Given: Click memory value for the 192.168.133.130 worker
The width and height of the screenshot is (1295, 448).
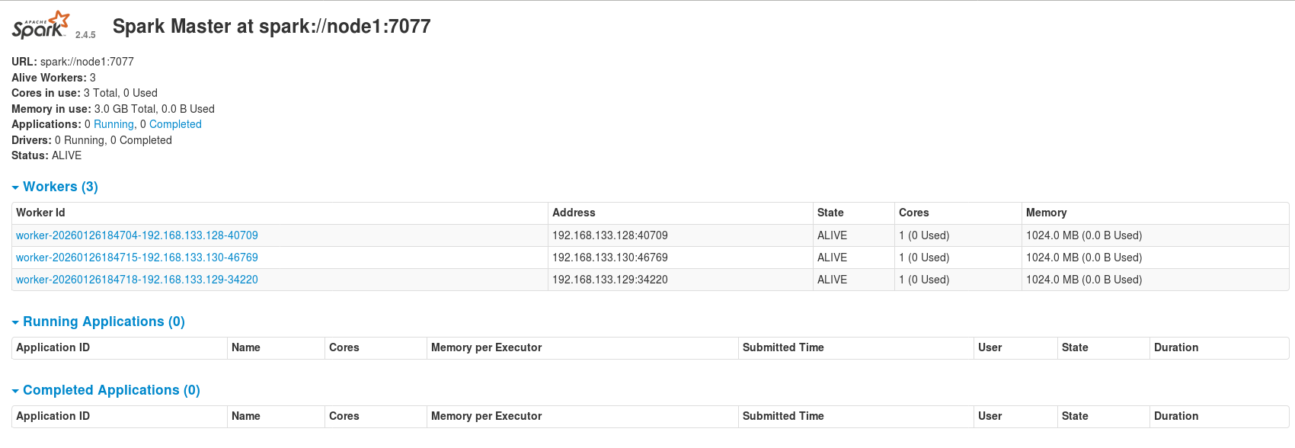Looking at the screenshot, I should pos(1084,258).
